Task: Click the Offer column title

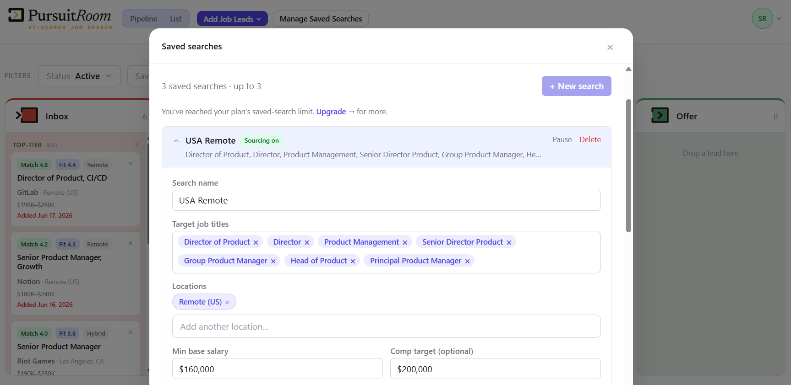Action: pyautogui.click(x=687, y=117)
